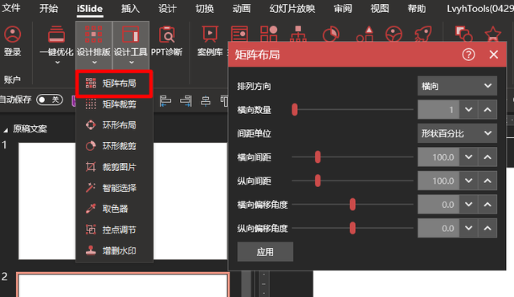Select 裁剪图片 menu entry

[x=114, y=167]
